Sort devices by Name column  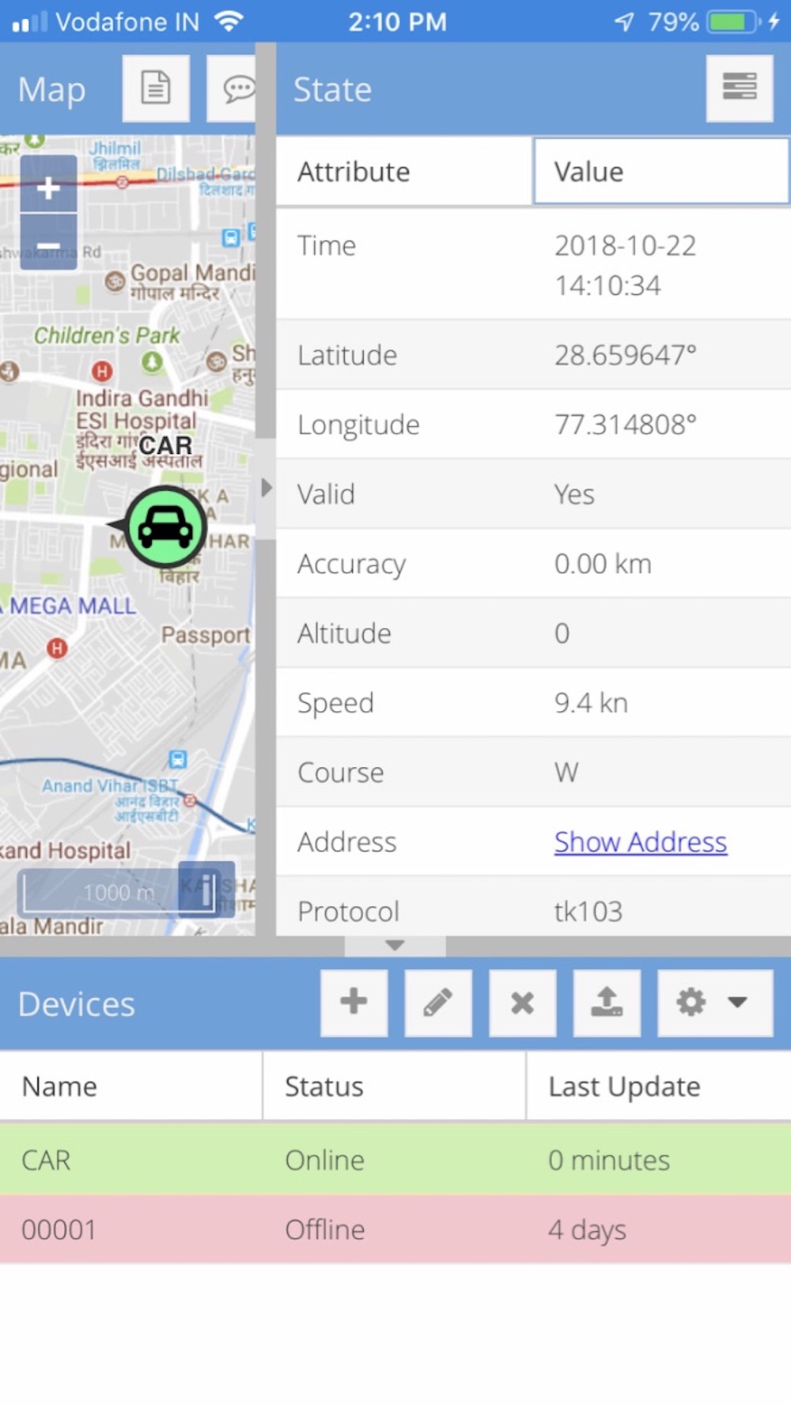pos(131,1086)
